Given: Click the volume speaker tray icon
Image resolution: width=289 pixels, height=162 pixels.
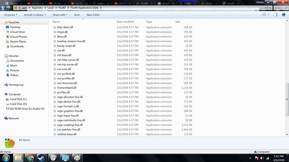Looking at the screenshot, I should tap(262, 158).
